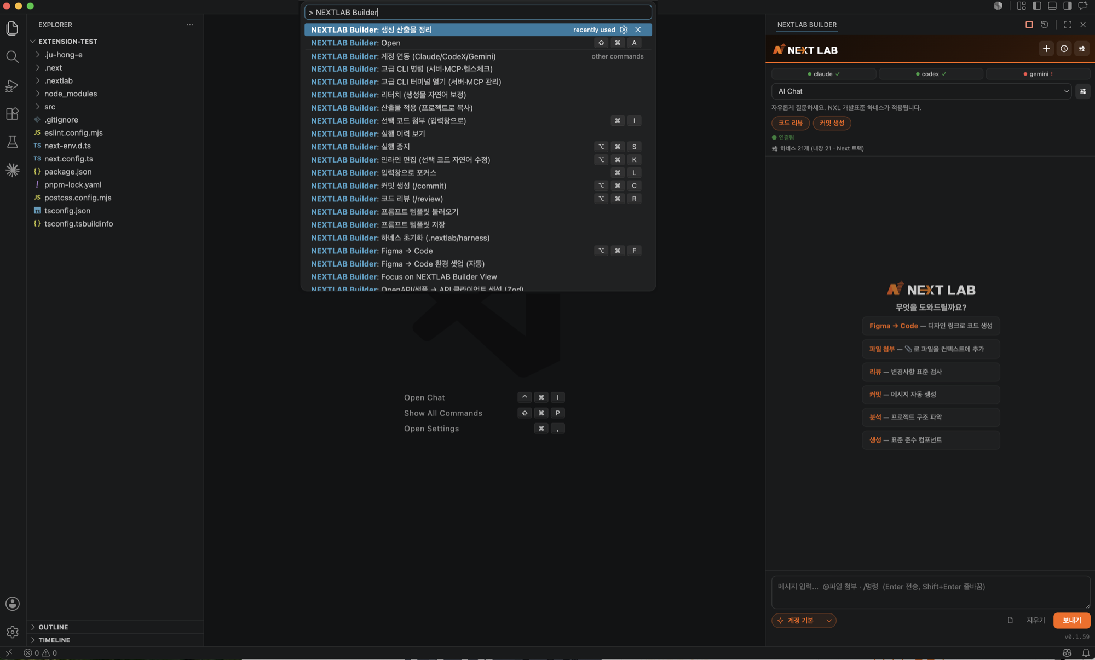Image resolution: width=1095 pixels, height=660 pixels.
Task: Open the 계정 기본 account dropdown
Action: pos(804,620)
